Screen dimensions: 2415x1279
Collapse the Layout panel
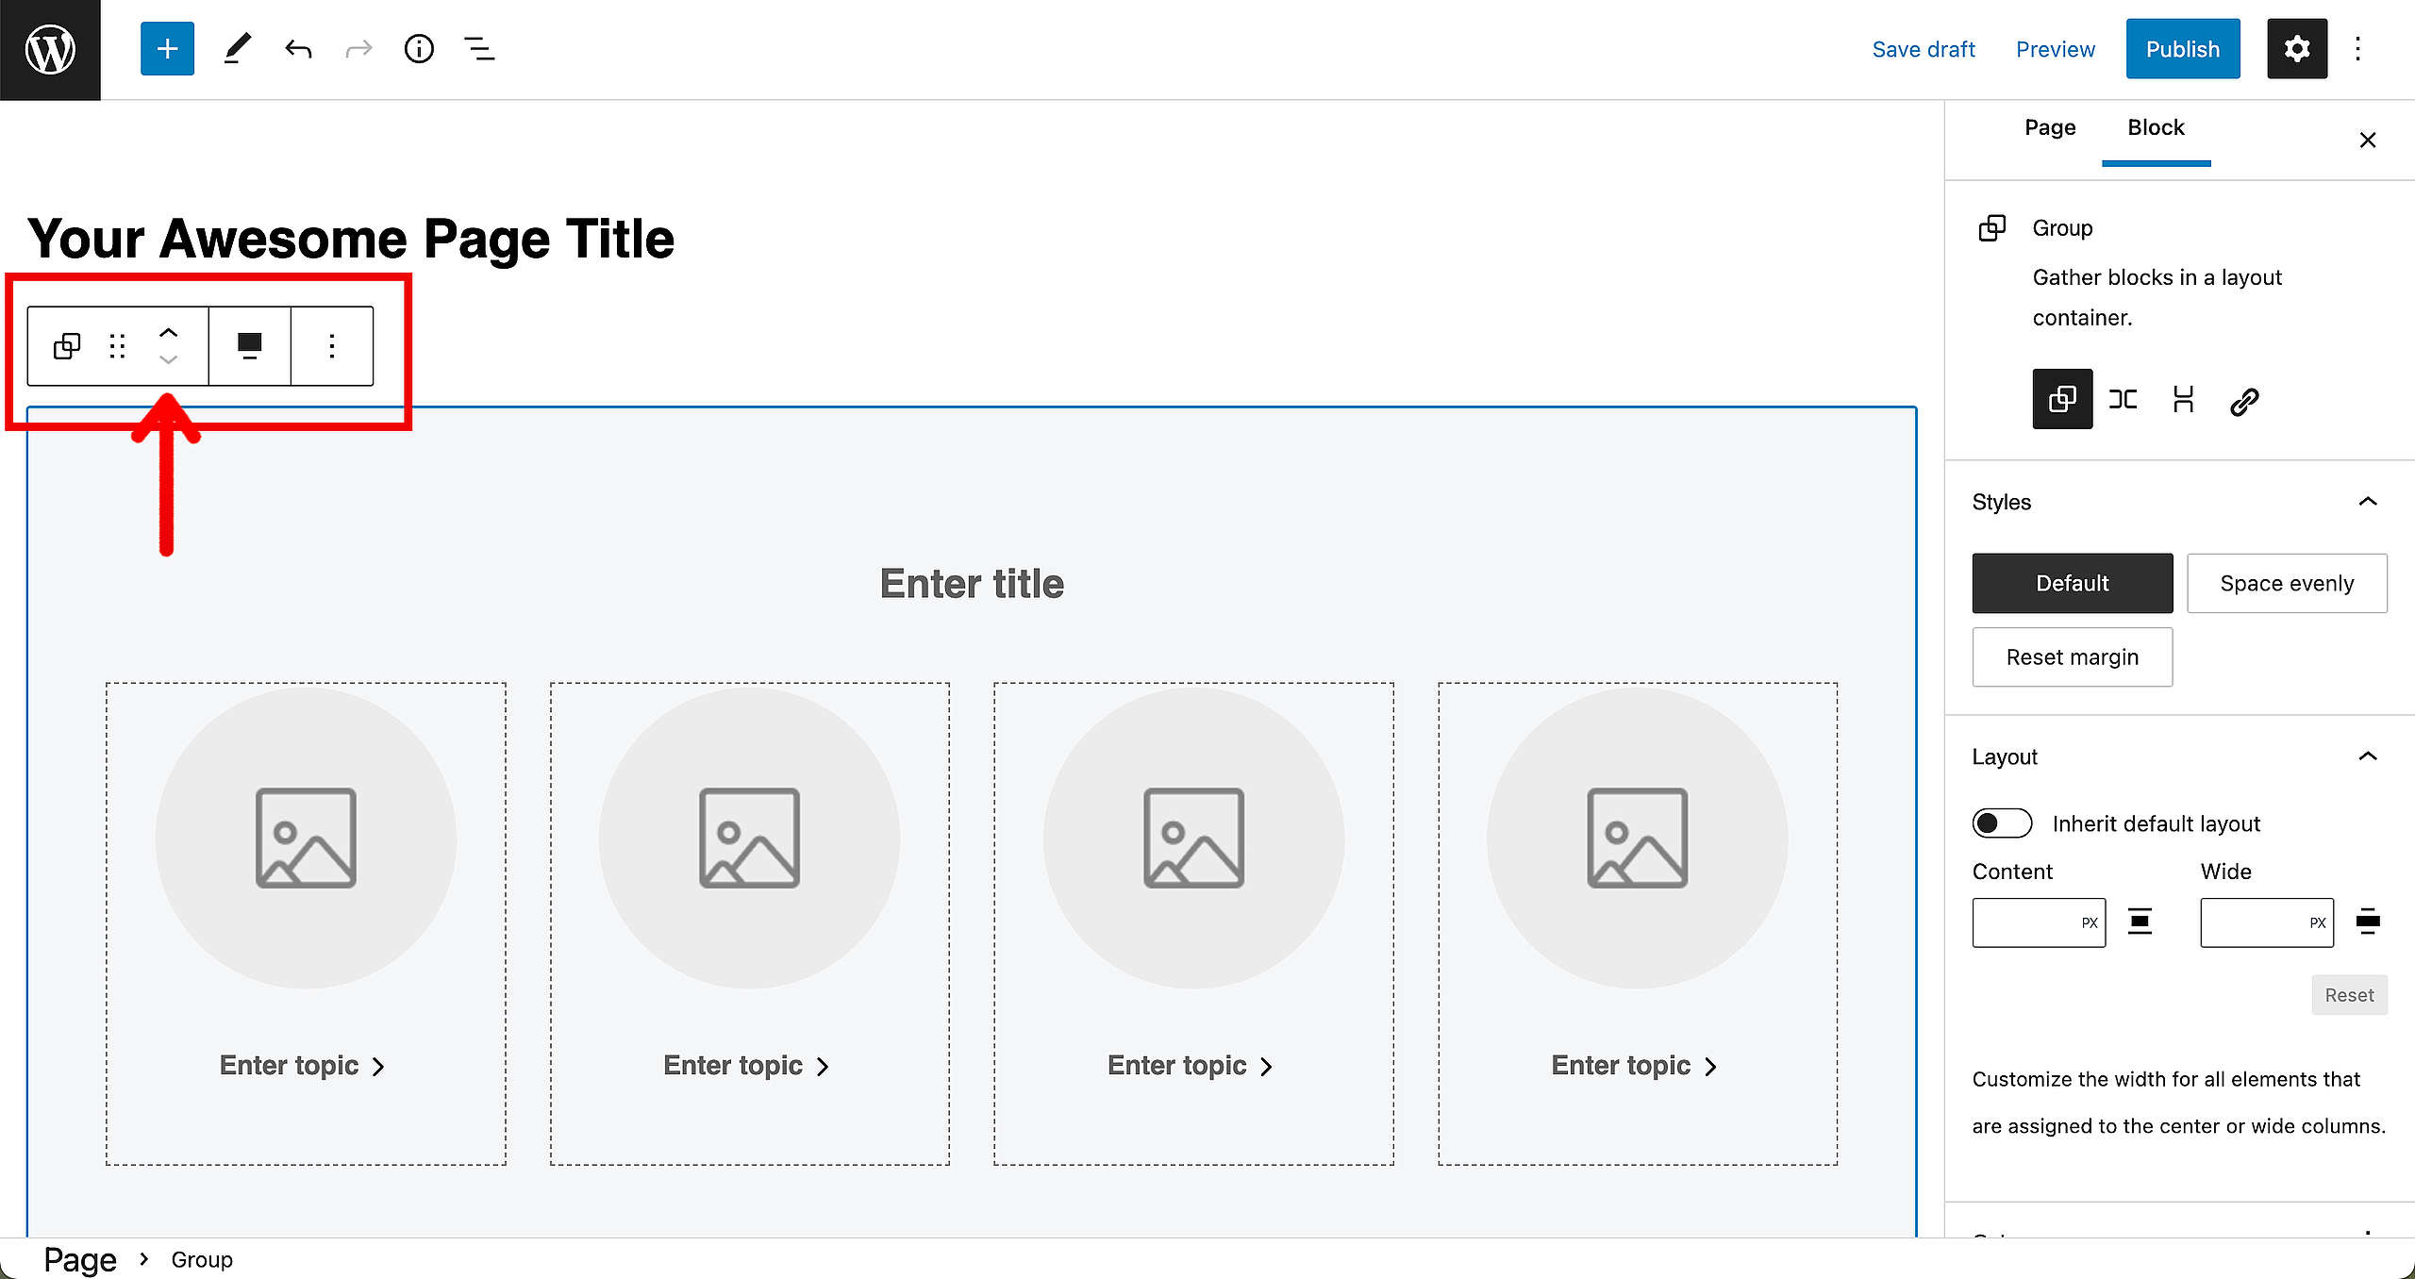2367,756
